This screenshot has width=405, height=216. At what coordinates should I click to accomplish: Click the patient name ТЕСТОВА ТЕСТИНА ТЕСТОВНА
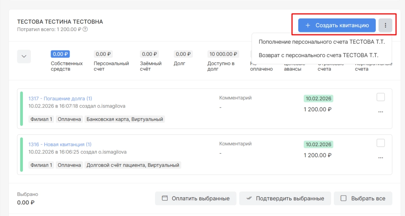pyautogui.click(x=60, y=22)
